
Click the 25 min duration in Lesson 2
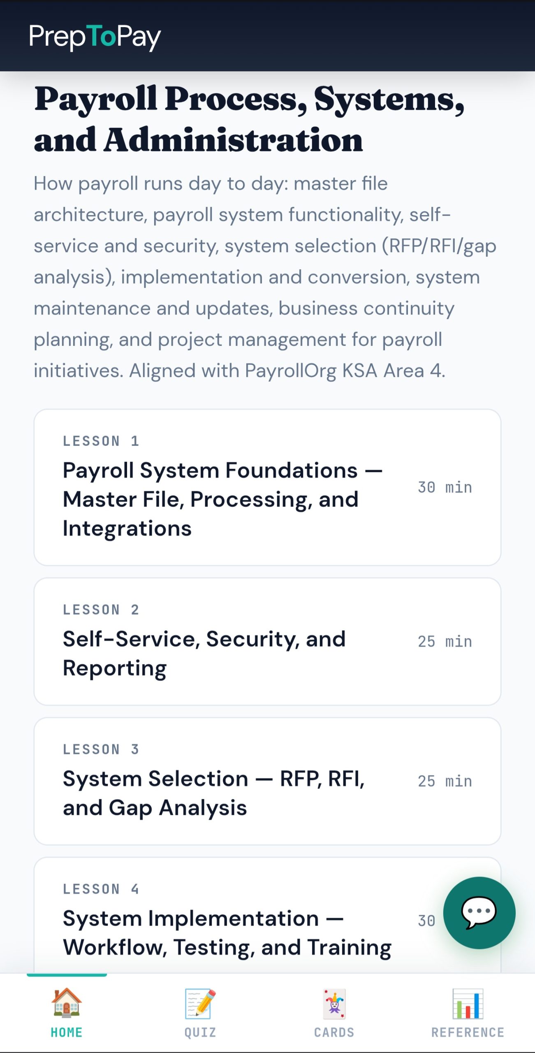pyautogui.click(x=445, y=642)
